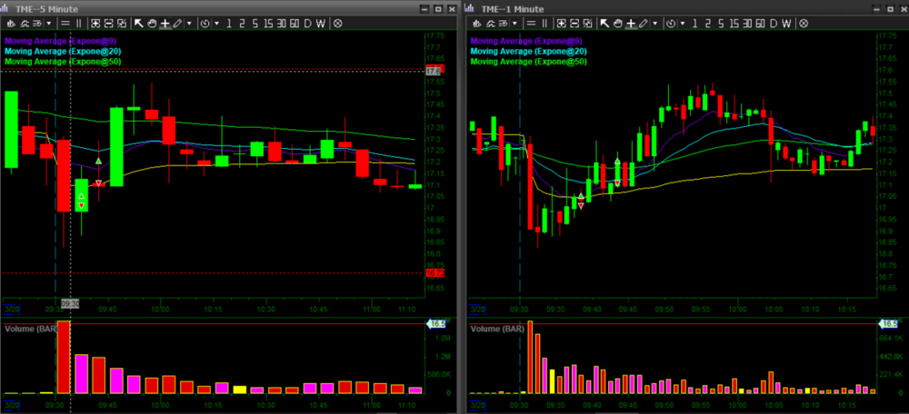This screenshot has width=909, height=414.
Task: Toggle horizontal lines icon in 1 Minute toolbar
Action: [x=531, y=23]
